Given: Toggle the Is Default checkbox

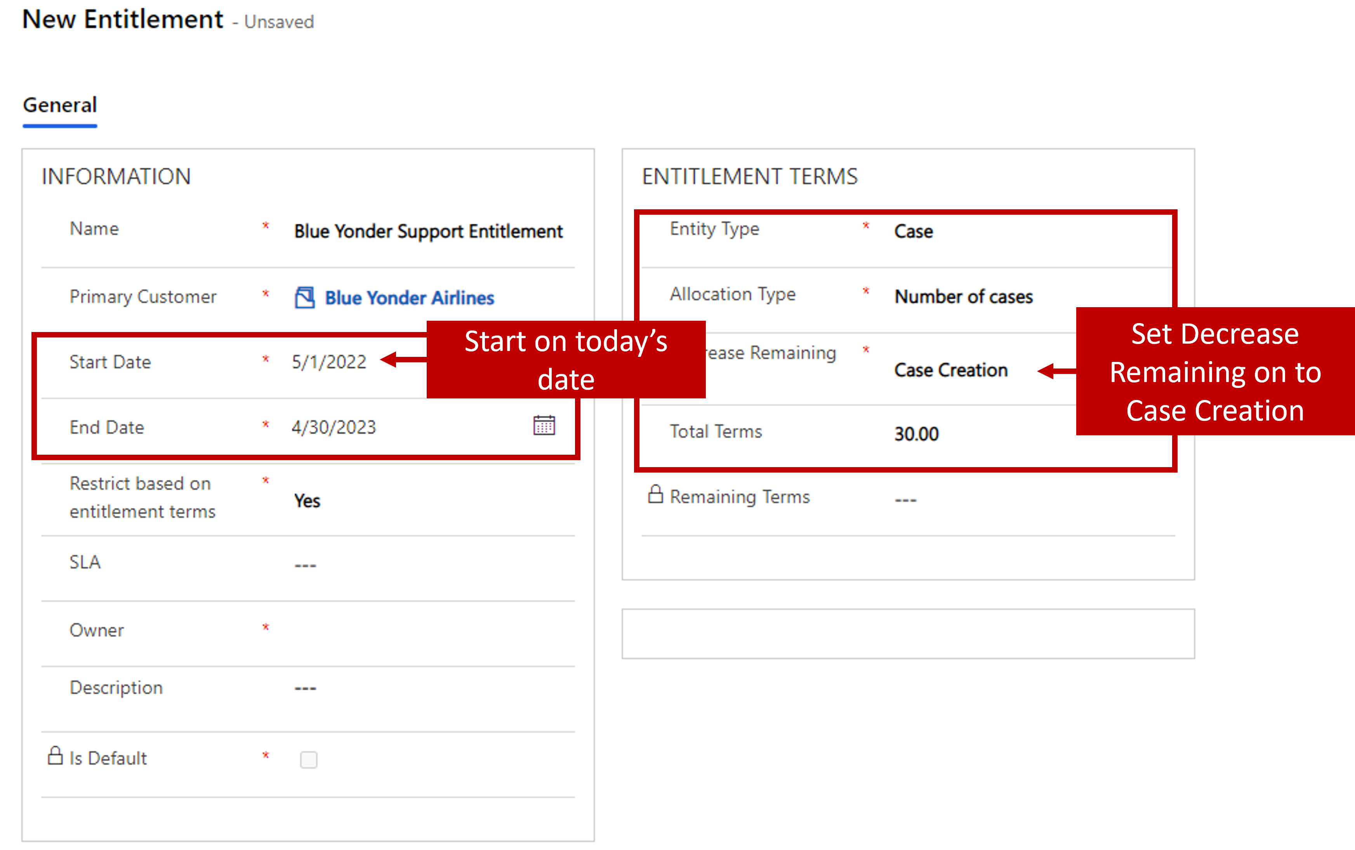Looking at the screenshot, I should coord(309,760).
